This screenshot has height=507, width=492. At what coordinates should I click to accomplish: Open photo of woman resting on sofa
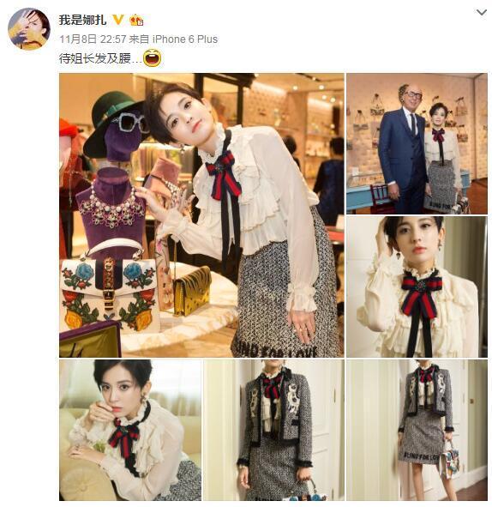(x=130, y=430)
